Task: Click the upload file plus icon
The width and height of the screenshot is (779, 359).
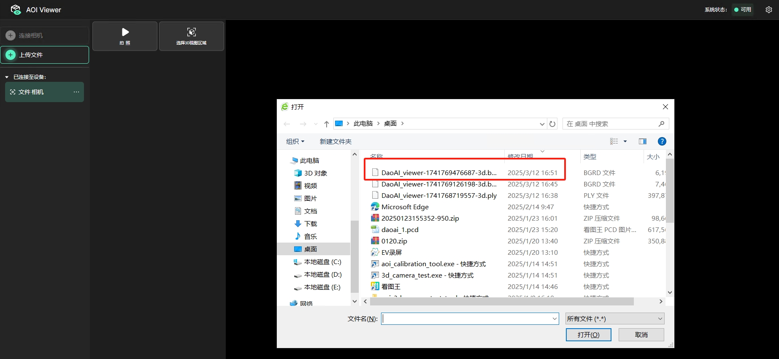Action: click(11, 55)
